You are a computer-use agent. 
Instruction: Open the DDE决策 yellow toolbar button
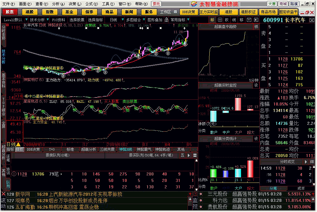(188, 12)
